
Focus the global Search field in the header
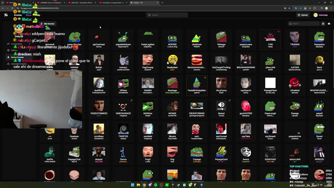167,15
